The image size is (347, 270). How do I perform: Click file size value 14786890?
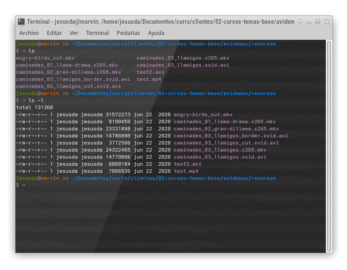[118, 136]
